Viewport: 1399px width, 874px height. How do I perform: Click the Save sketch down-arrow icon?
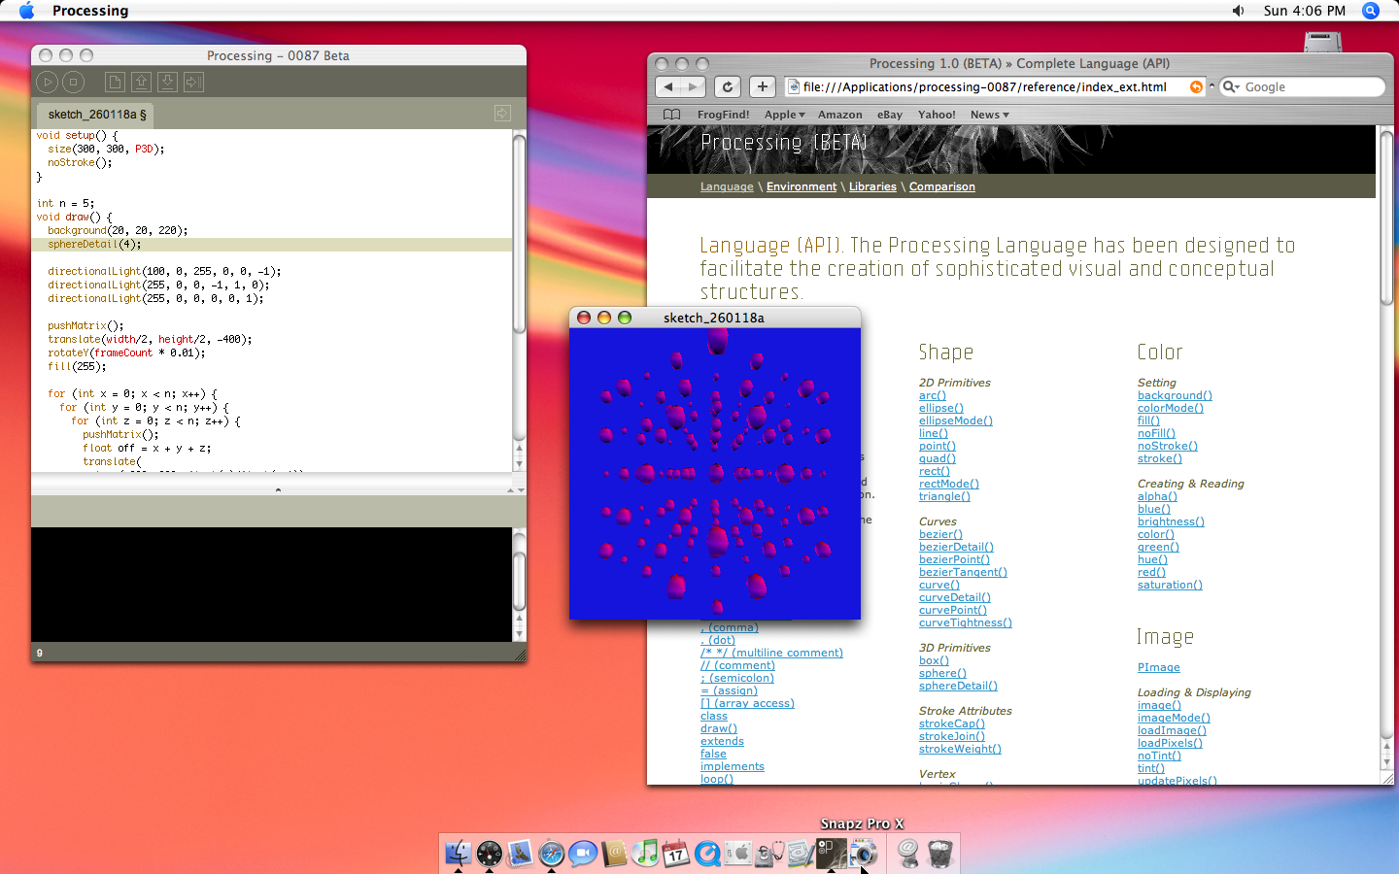point(167,83)
